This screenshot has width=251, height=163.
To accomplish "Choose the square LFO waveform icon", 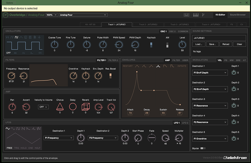I will click(x=18, y=129).
